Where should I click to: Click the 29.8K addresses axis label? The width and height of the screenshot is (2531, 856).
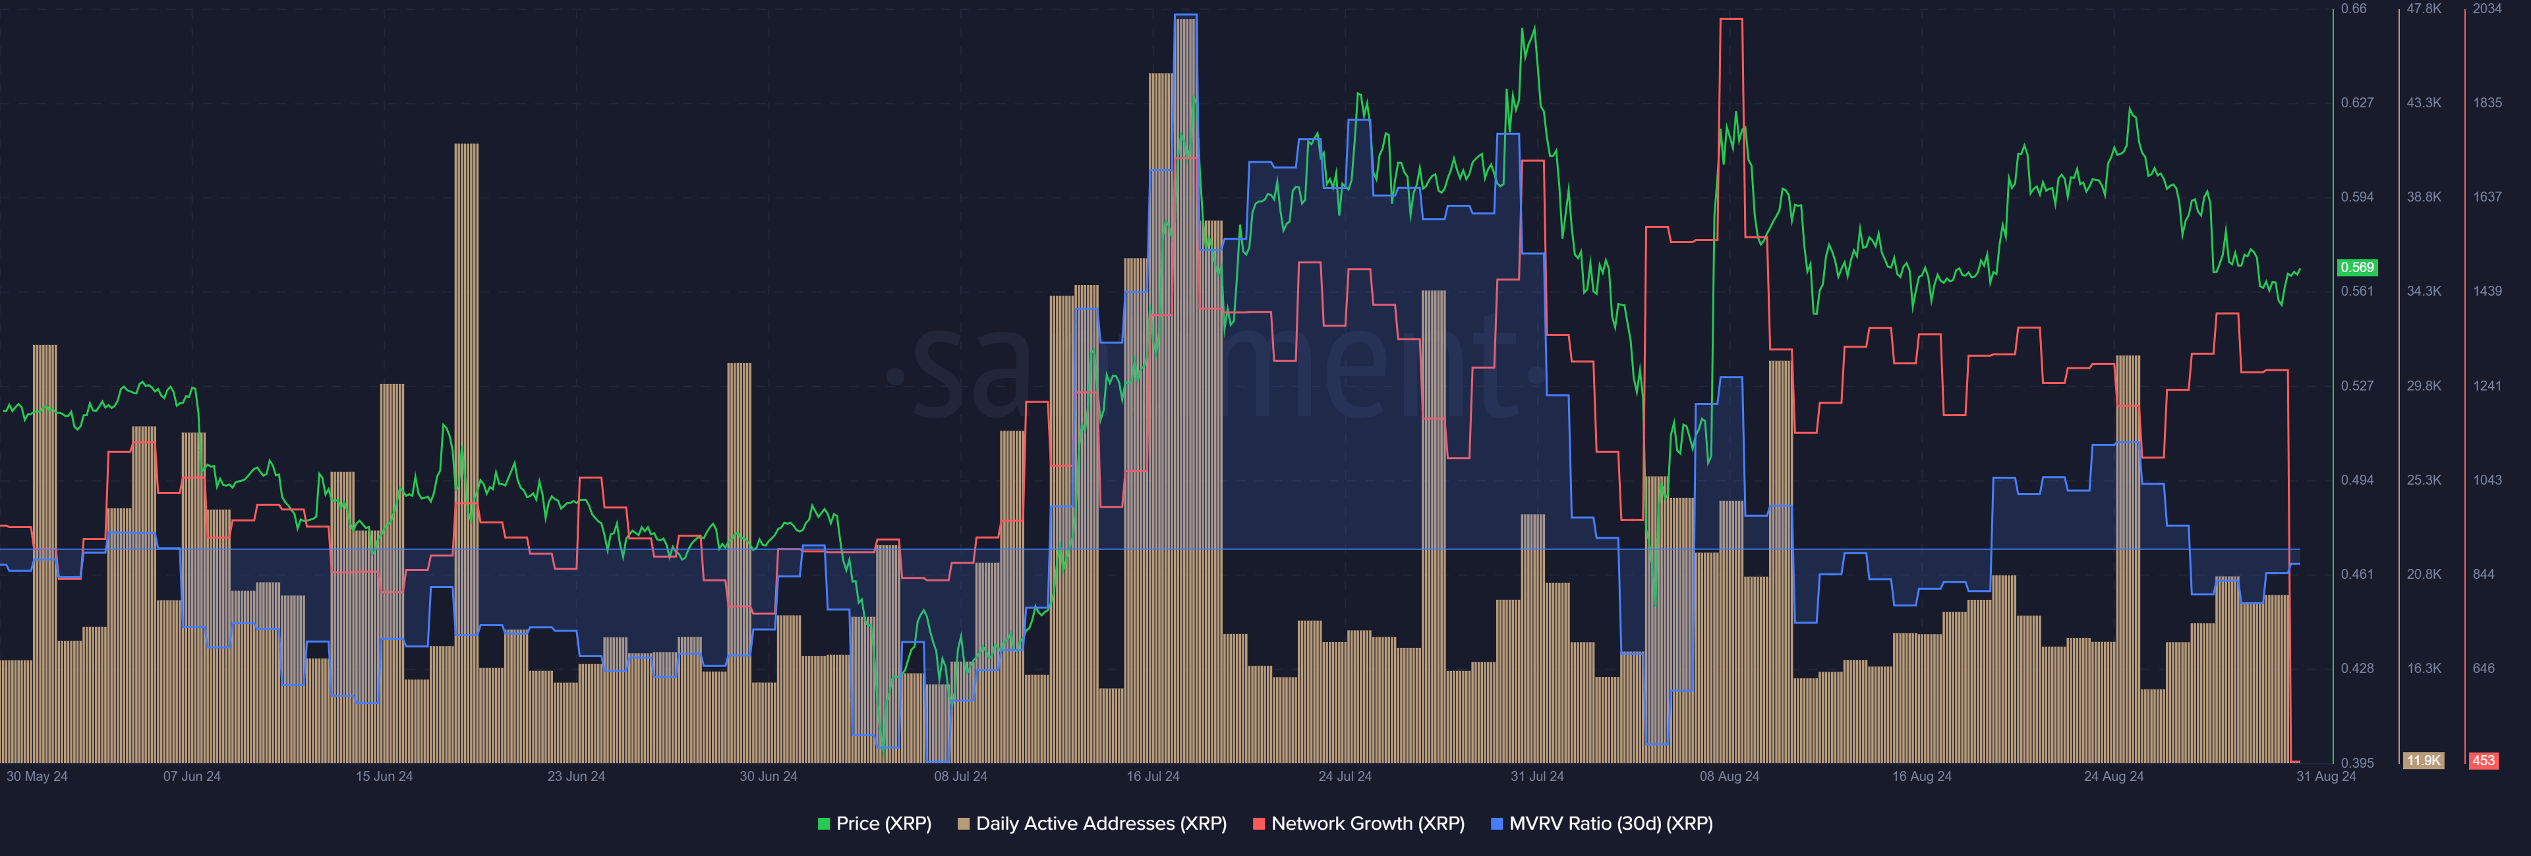(x=2424, y=386)
